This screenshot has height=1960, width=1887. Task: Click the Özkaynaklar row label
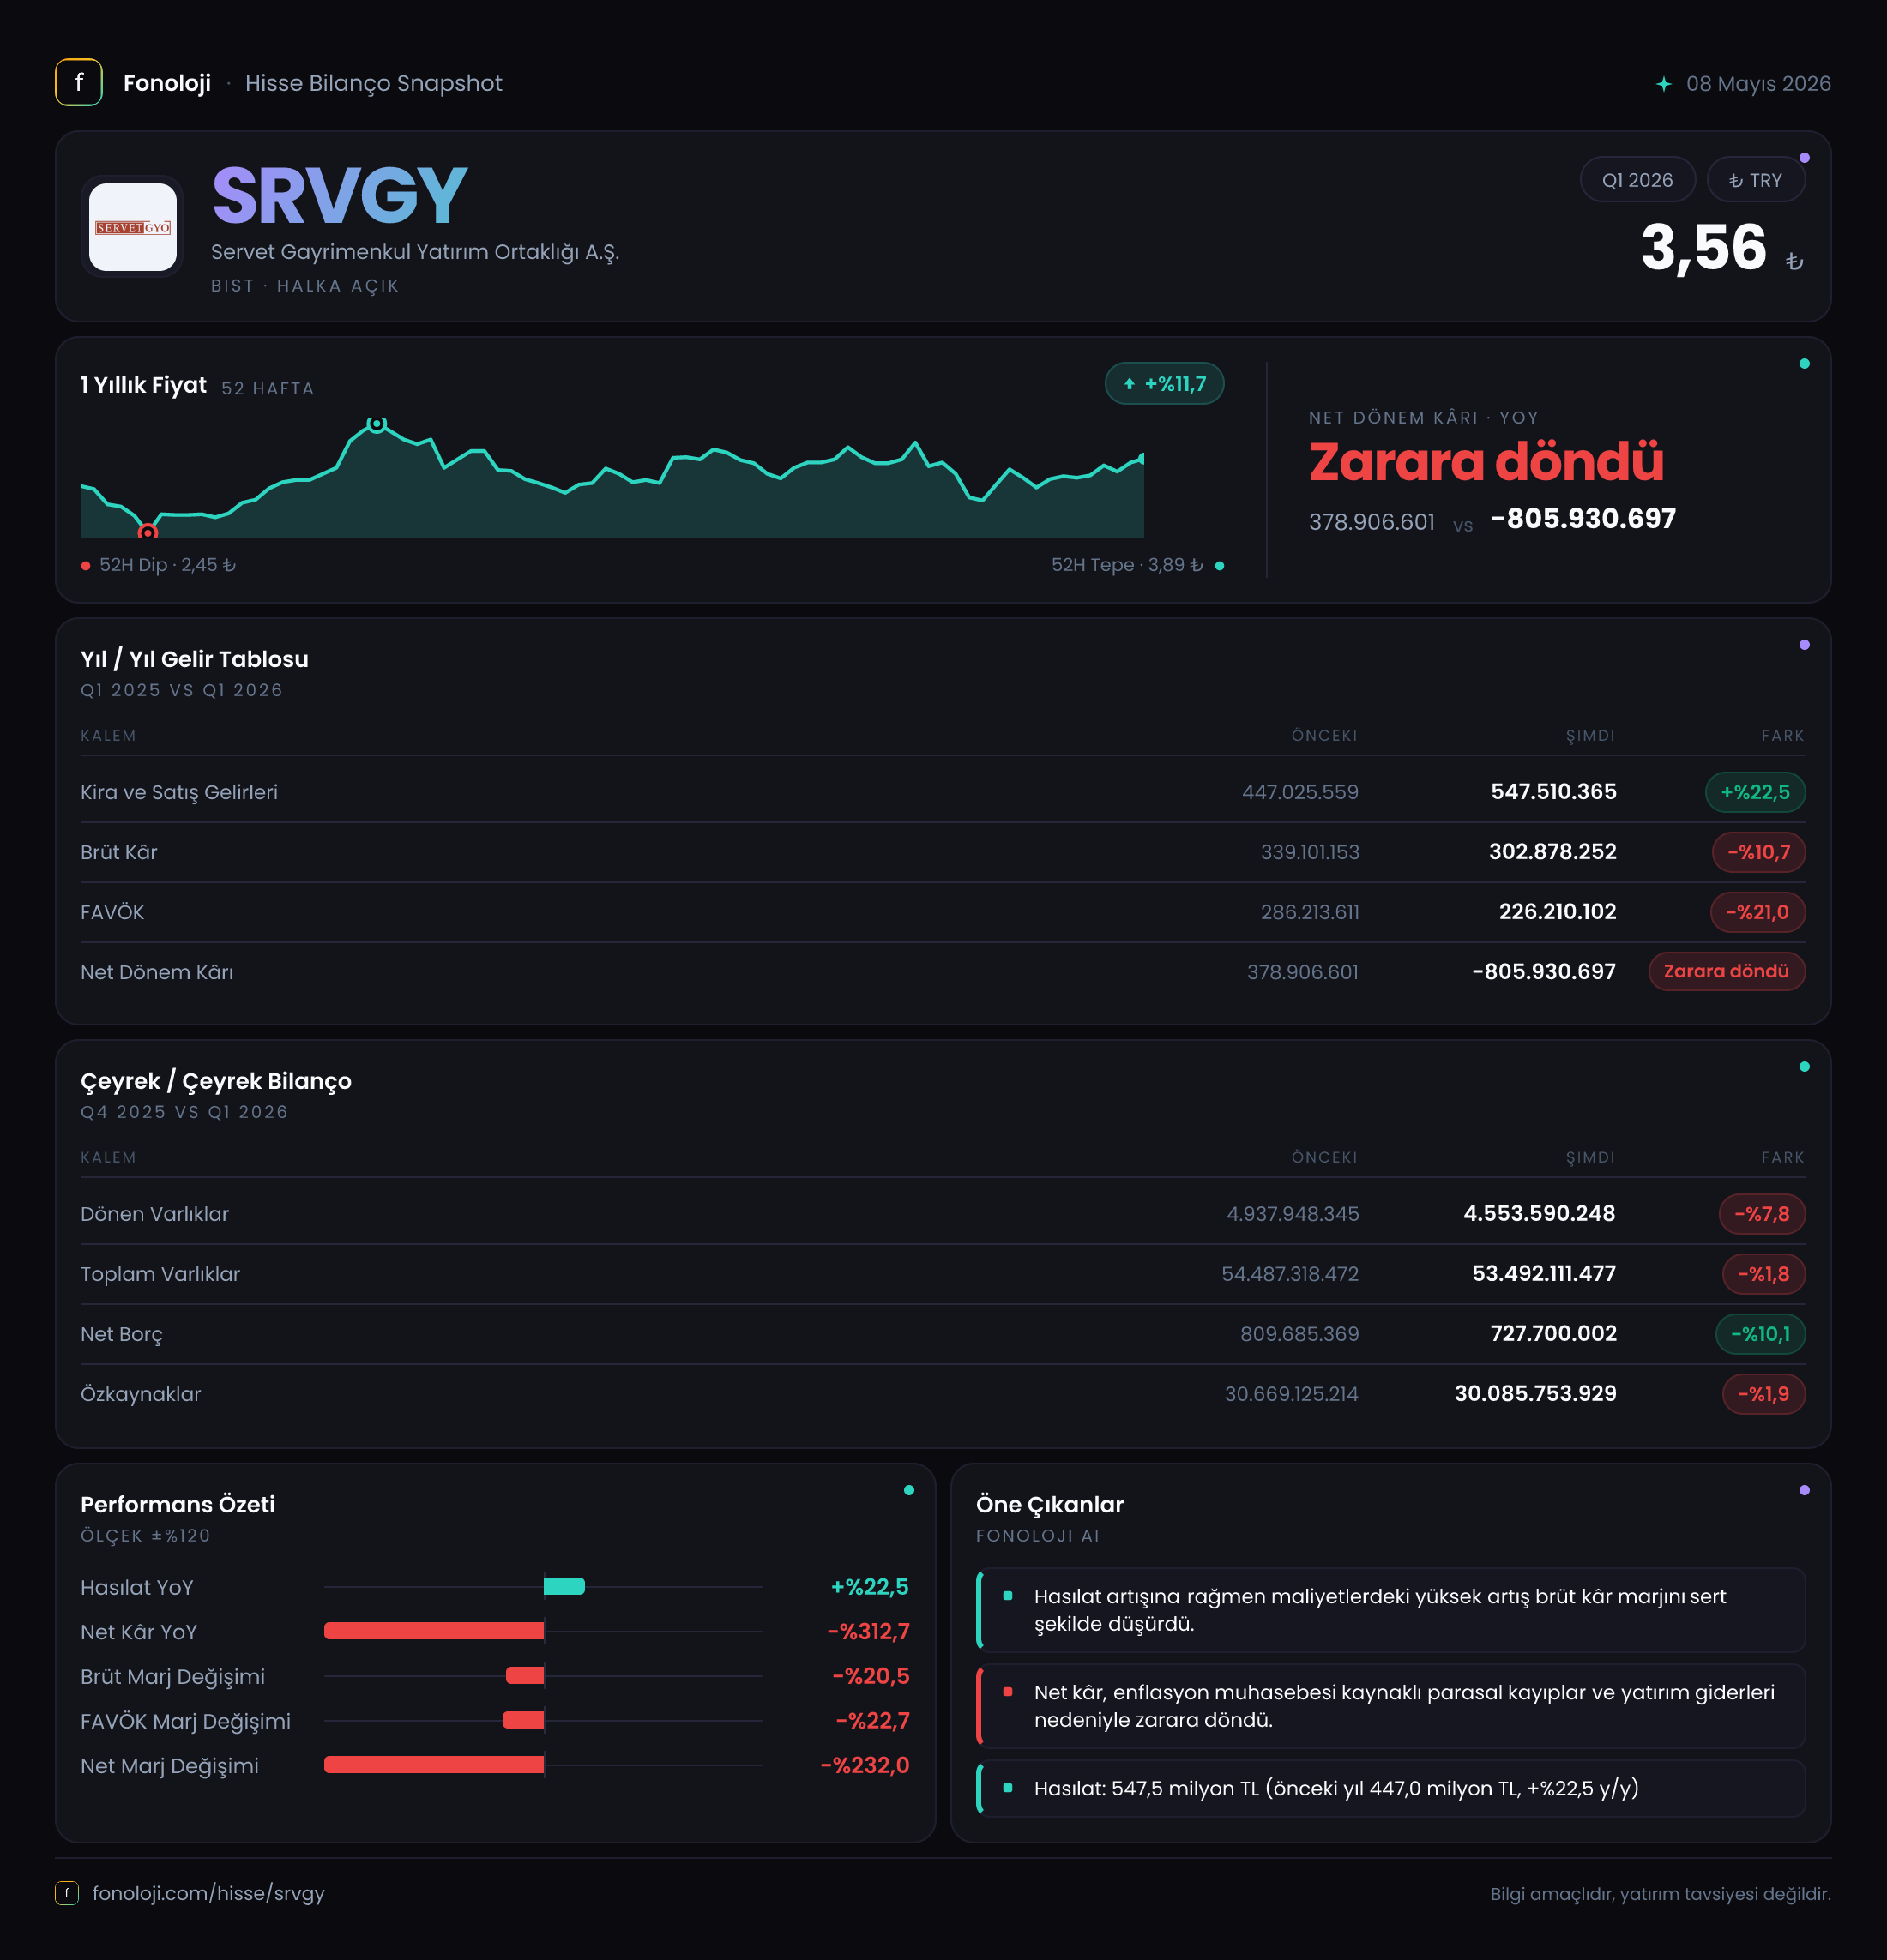(140, 1394)
